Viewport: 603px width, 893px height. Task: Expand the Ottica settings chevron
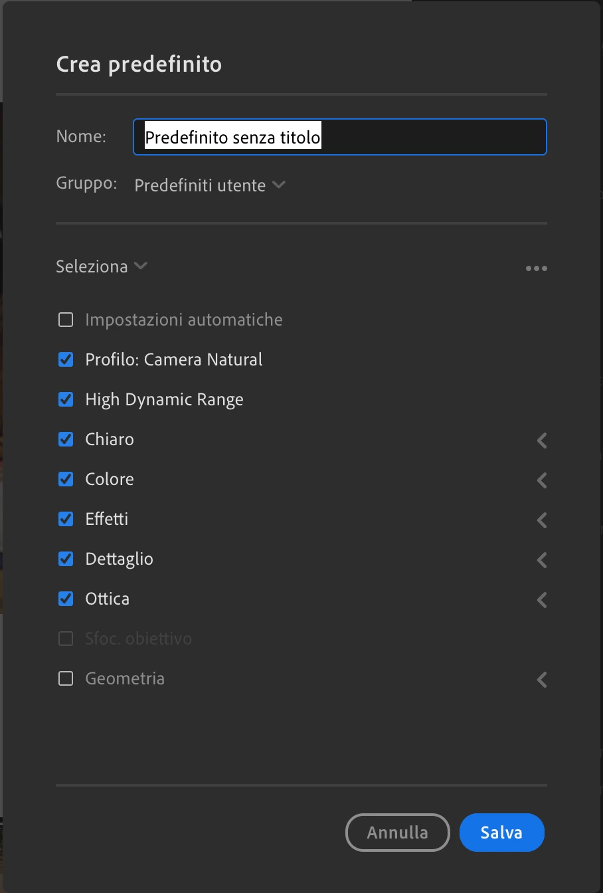(542, 599)
